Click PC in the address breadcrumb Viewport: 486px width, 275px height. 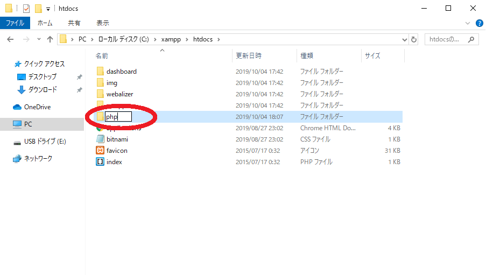point(82,39)
